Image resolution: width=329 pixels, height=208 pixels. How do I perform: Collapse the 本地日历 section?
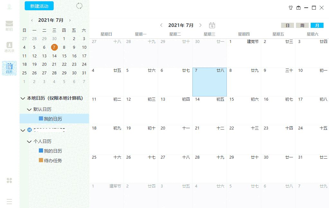[22, 98]
